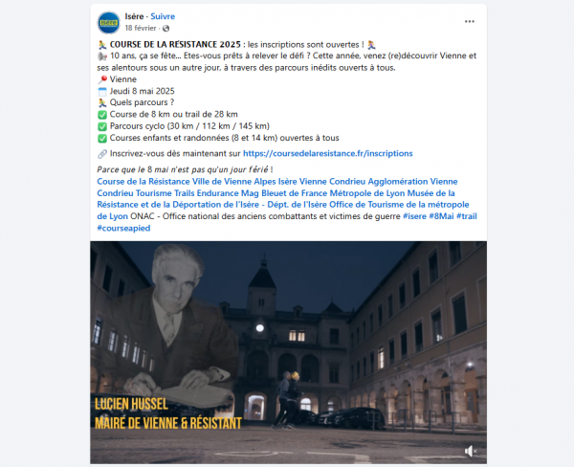Open the Course de la Résistance page tag

pos(143,182)
